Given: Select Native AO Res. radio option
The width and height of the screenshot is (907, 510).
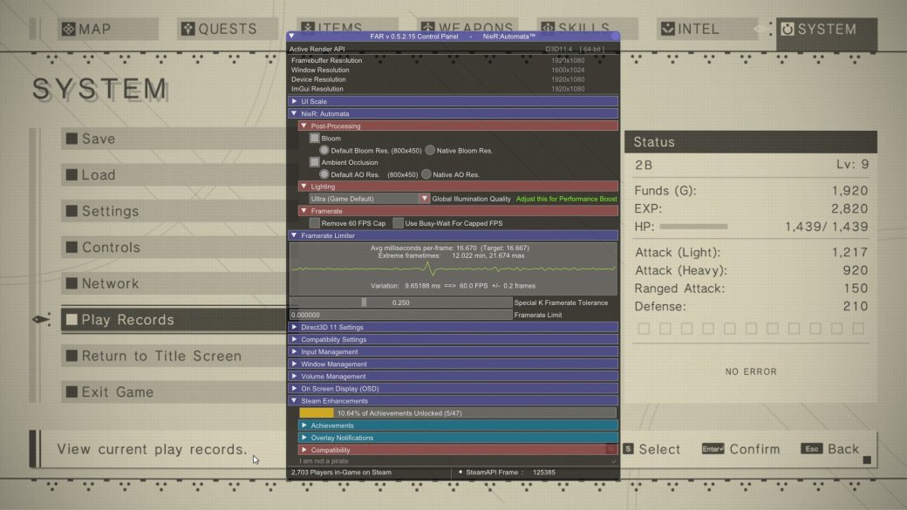Looking at the screenshot, I should [x=426, y=174].
